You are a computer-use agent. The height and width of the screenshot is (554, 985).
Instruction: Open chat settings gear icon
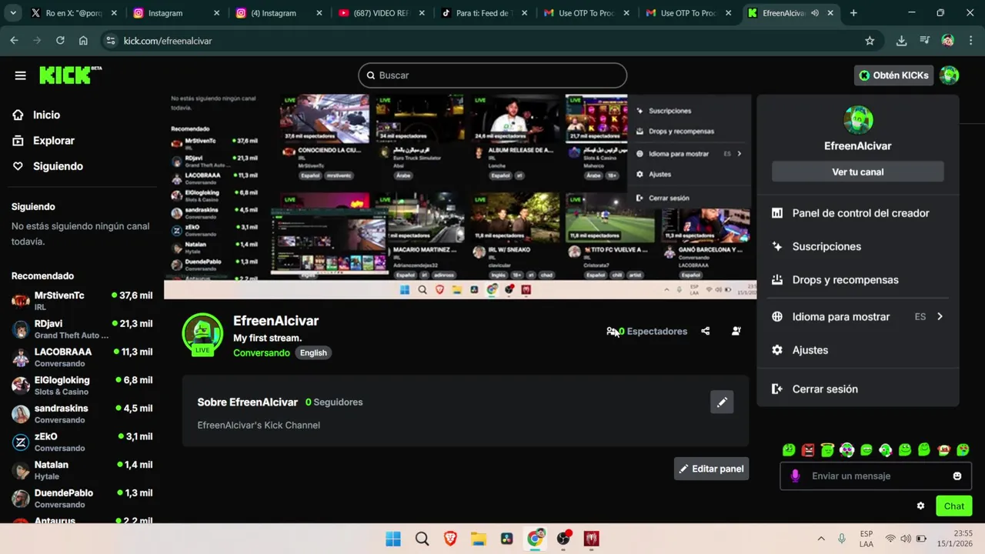pyautogui.click(x=920, y=506)
